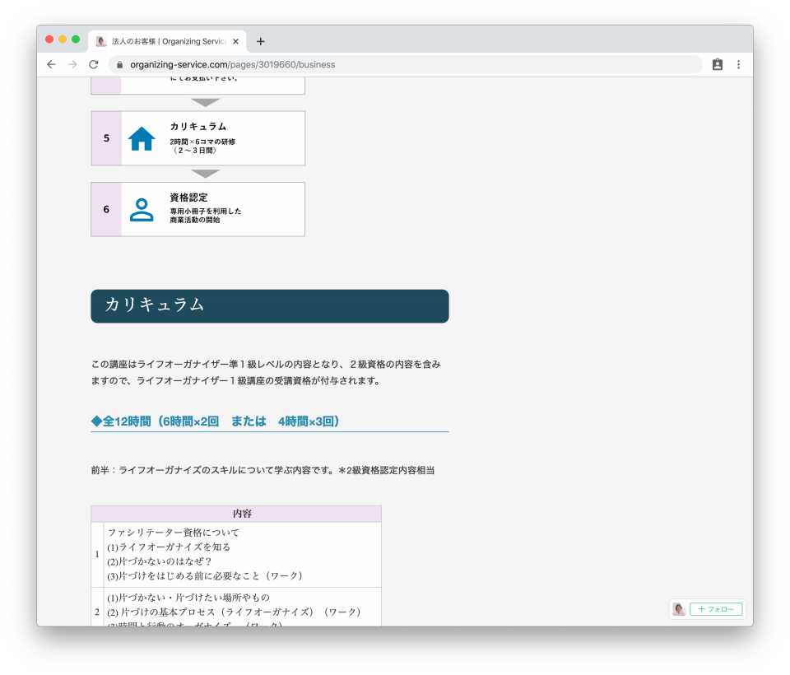Click the number 5 step cell
The height and width of the screenshot is (675, 790).
(106, 138)
